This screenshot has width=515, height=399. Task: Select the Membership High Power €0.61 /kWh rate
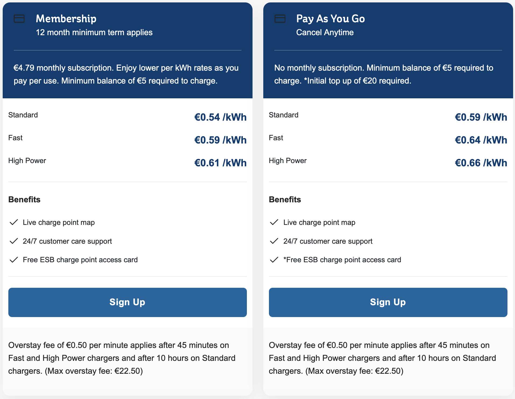point(220,163)
